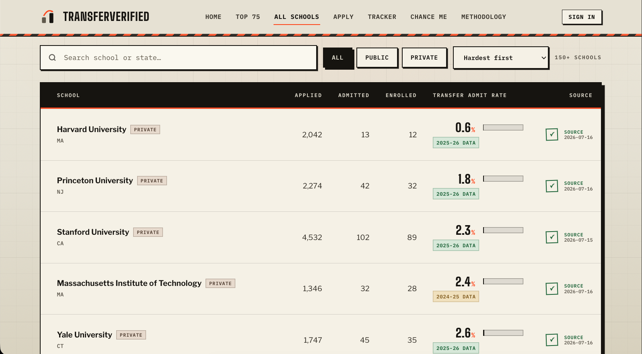Click Stanford's applied count 4,532
642x354 pixels.
click(312, 237)
